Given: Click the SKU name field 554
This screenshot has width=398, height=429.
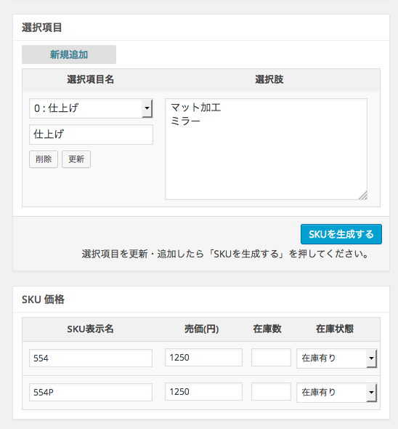Looking at the screenshot, I should (91, 358).
